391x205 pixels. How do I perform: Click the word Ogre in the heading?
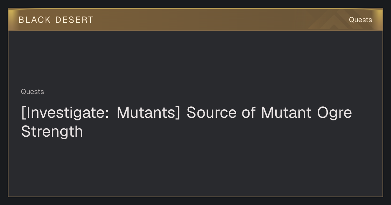335,113
